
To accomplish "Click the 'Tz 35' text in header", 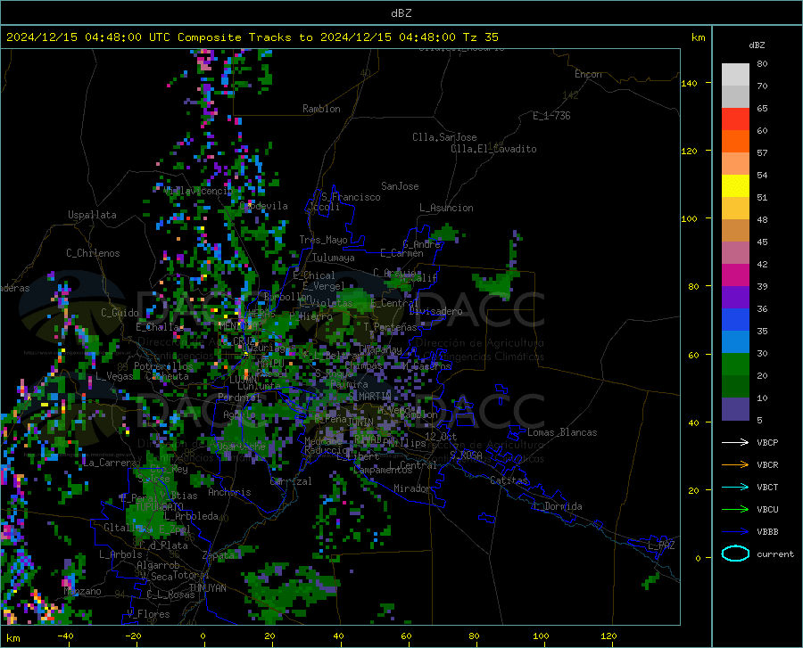I will pyautogui.click(x=480, y=37).
